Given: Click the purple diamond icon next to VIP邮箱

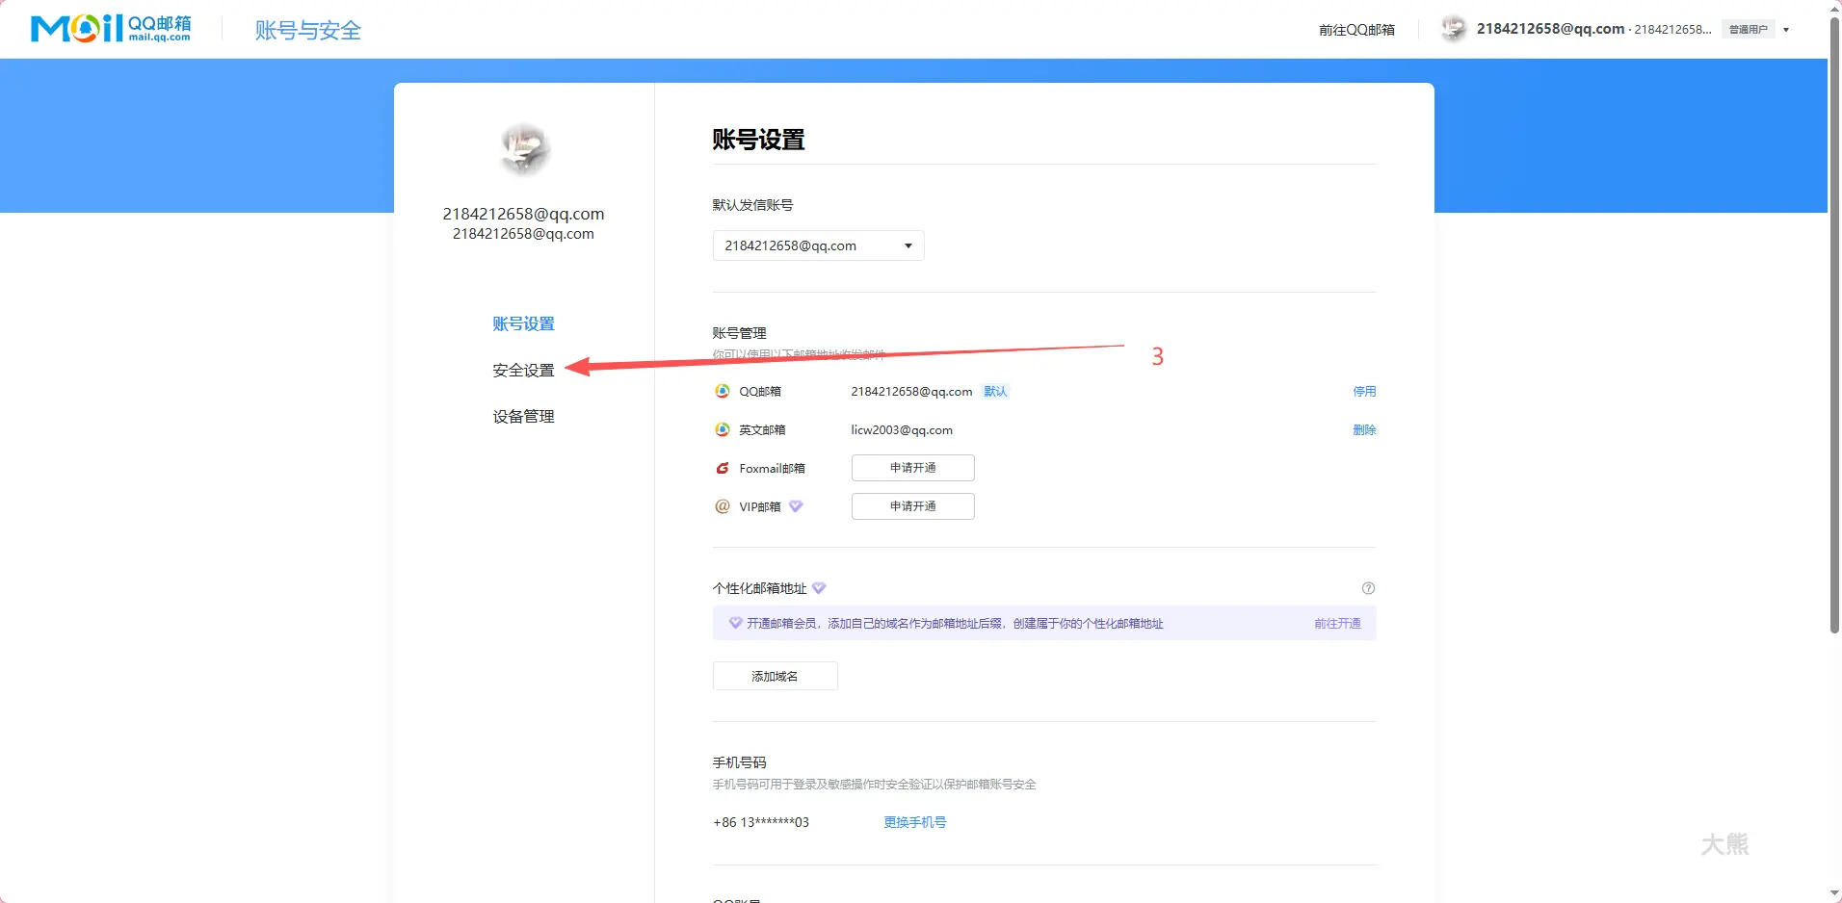Looking at the screenshot, I should pyautogui.click(x=797, y=505).
